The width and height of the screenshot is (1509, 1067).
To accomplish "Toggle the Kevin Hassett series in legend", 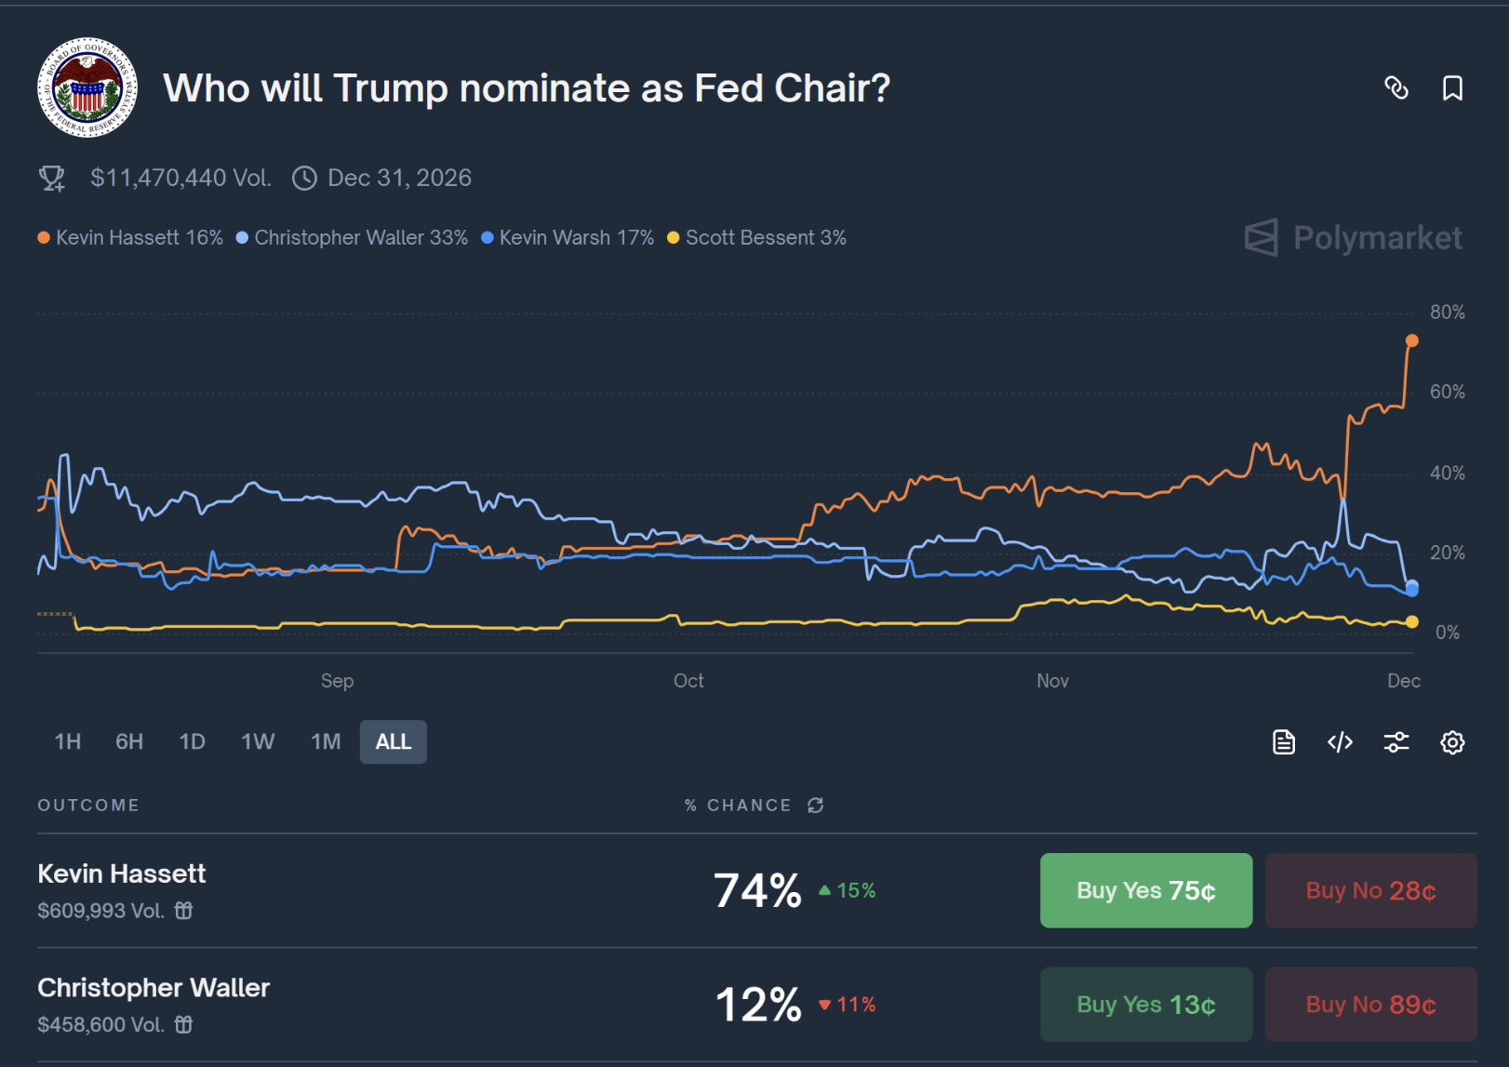I will coord(130,237).
